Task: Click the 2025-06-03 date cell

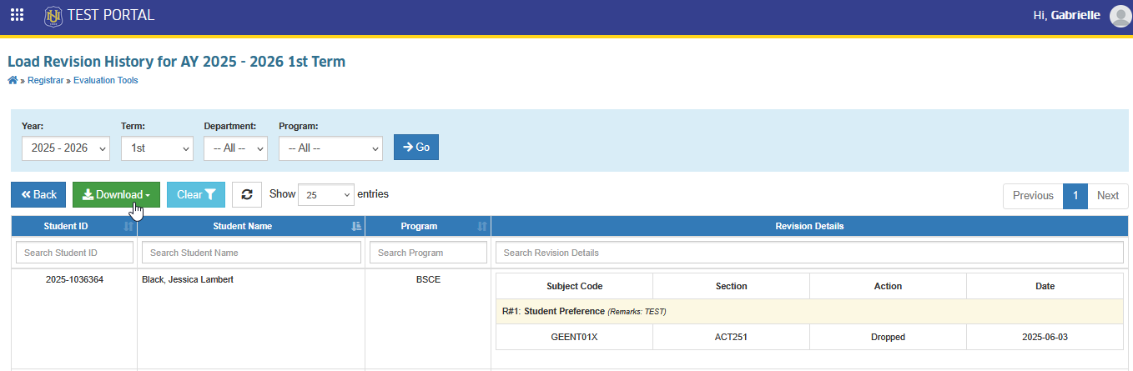Action: pos(1045,337)
